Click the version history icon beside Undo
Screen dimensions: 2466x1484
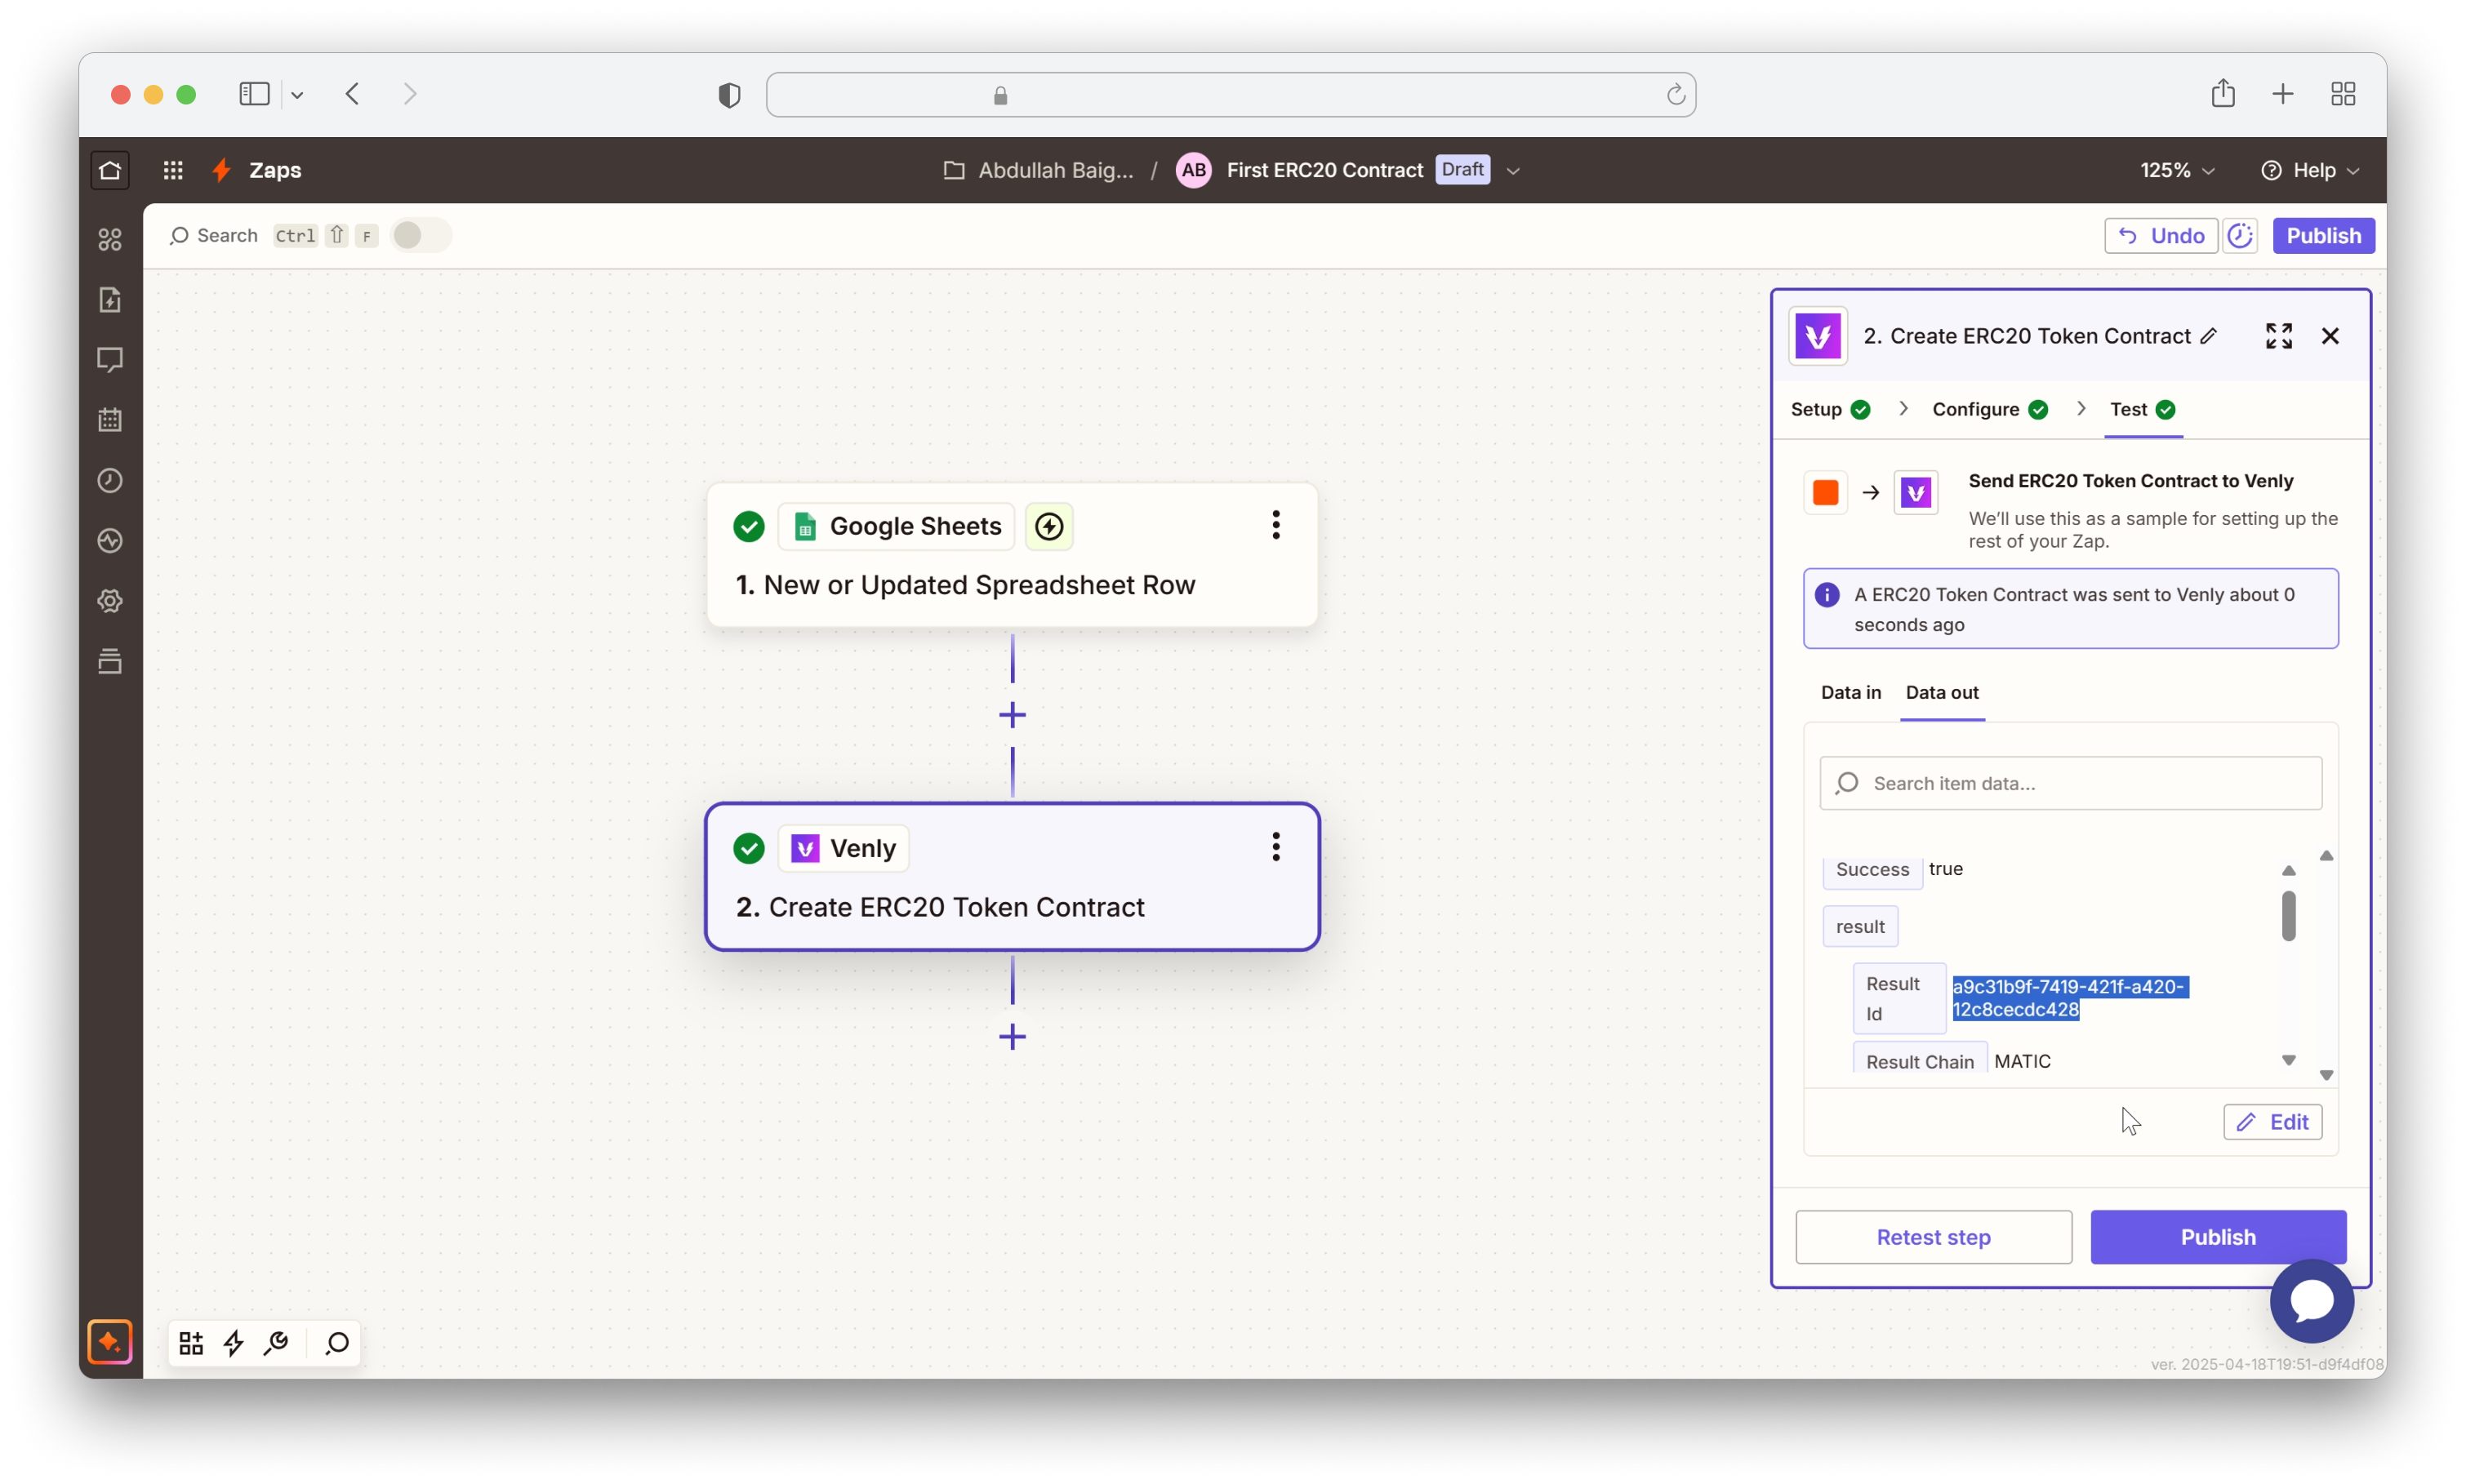tap(2240, 236)
